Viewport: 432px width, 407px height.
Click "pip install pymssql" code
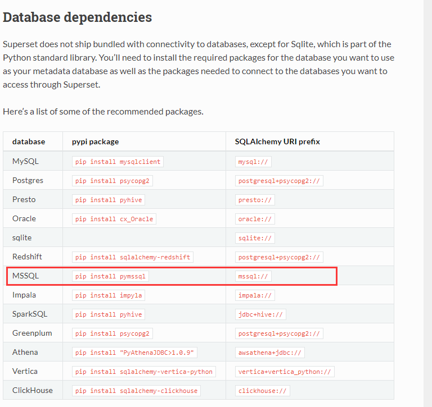[x=110, y=276]
